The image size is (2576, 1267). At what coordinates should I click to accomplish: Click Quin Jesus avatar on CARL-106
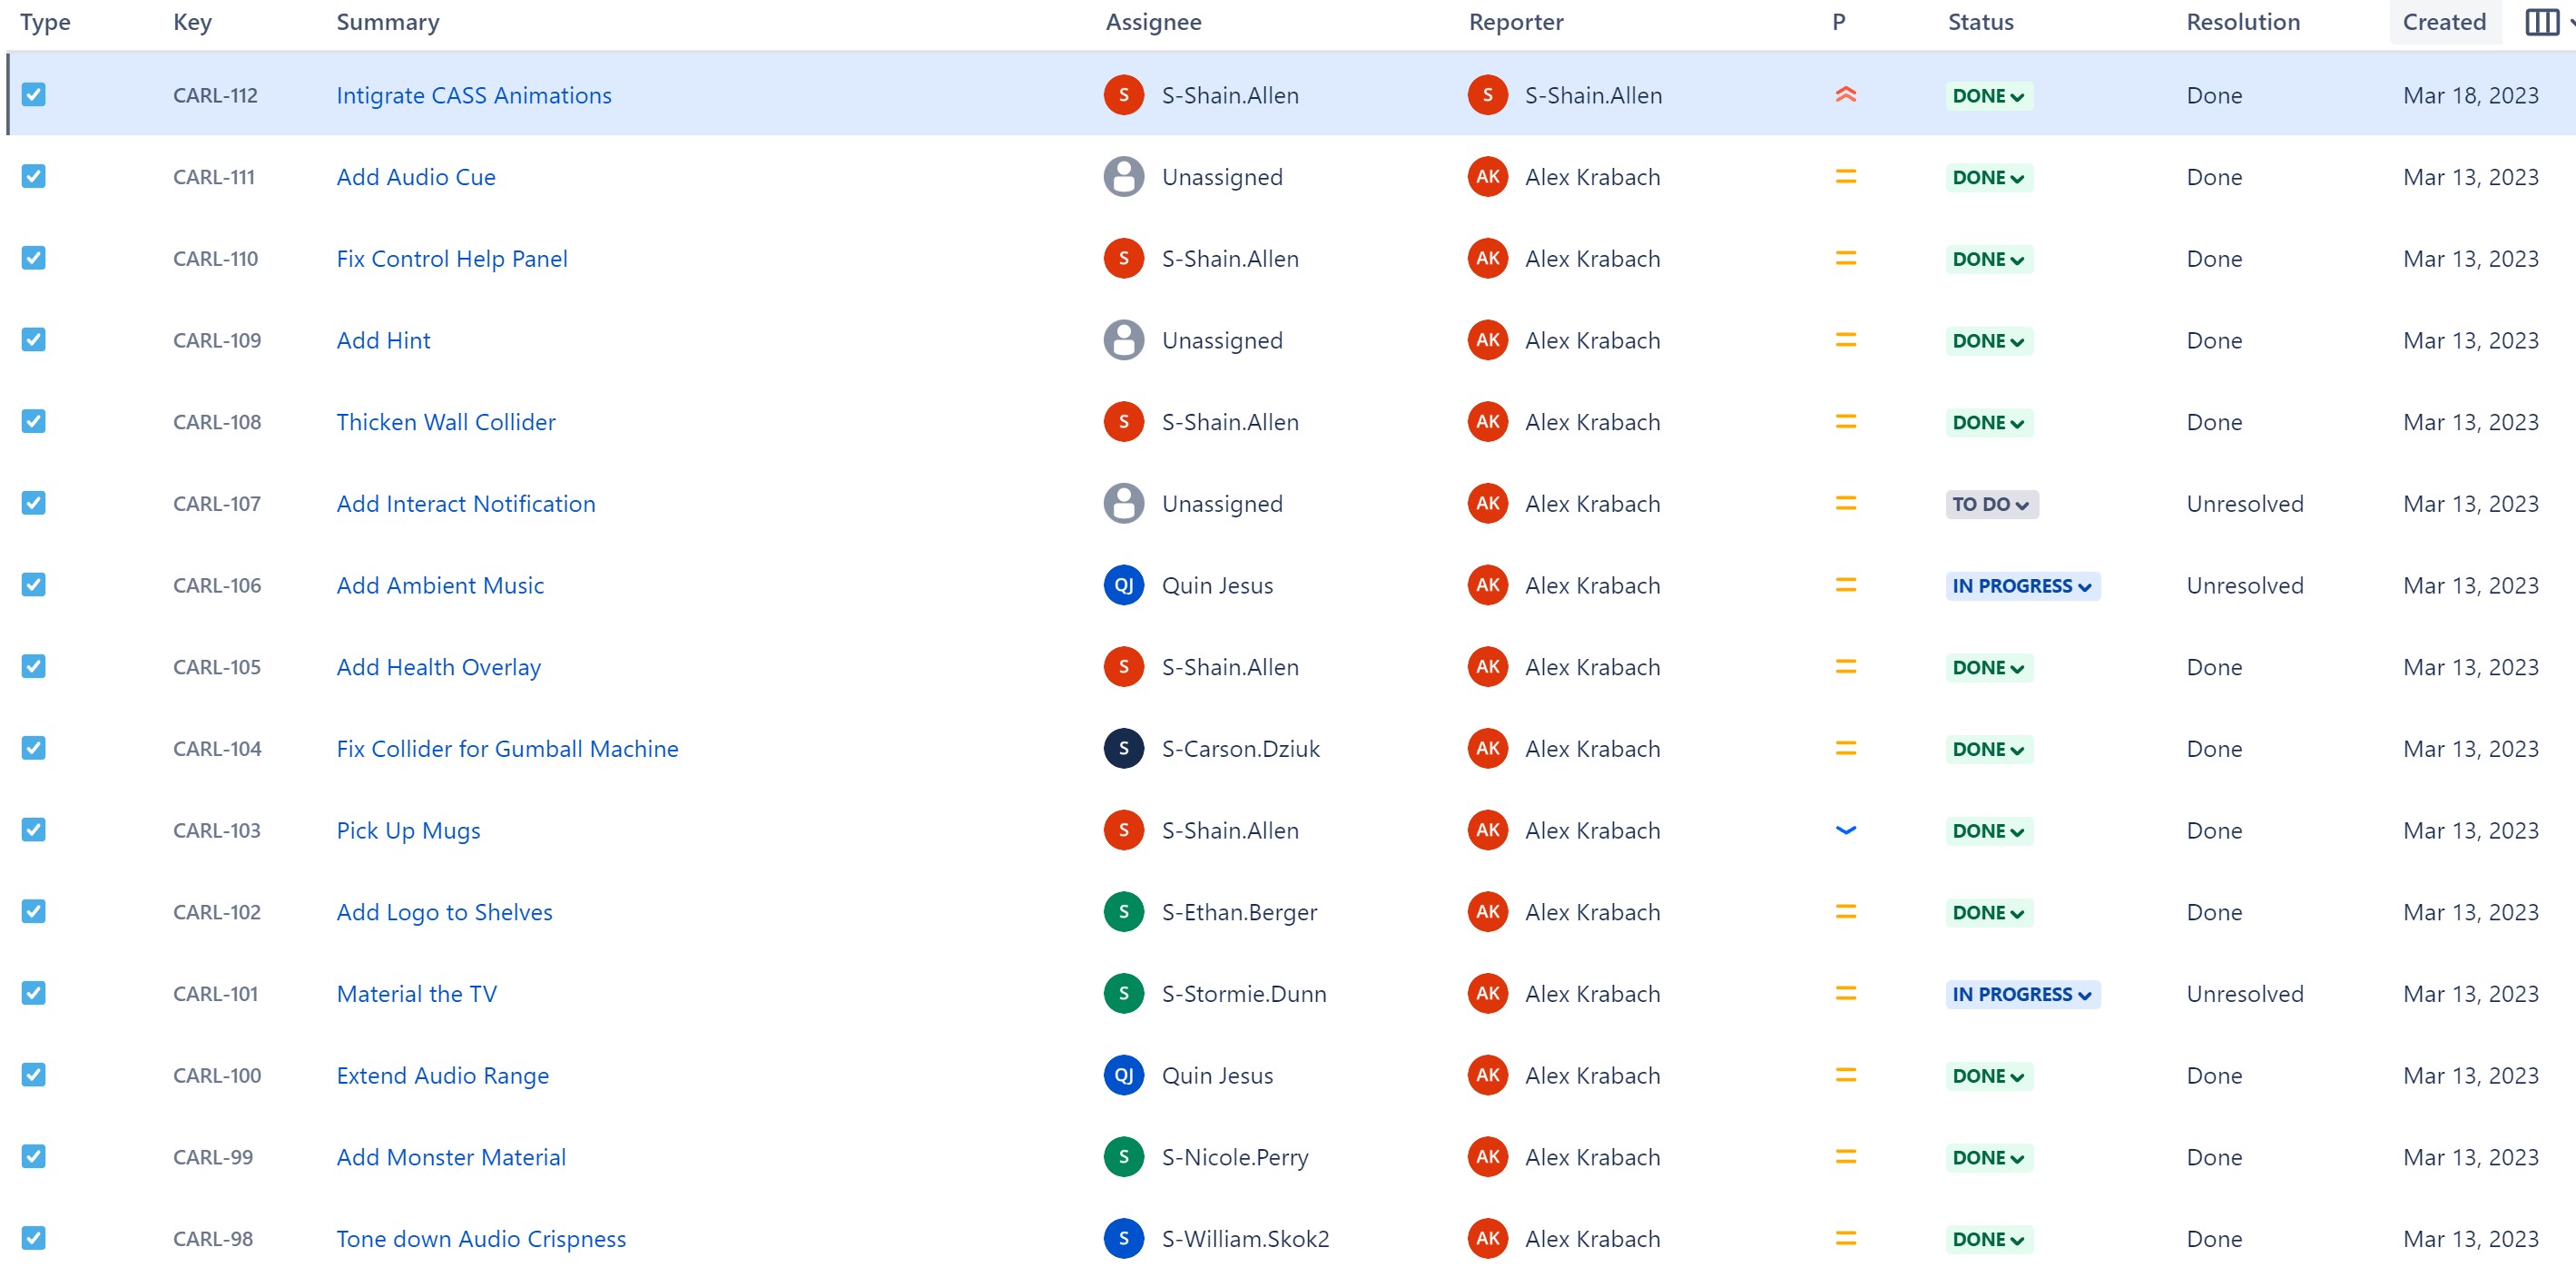click(x=1123, y=585)
